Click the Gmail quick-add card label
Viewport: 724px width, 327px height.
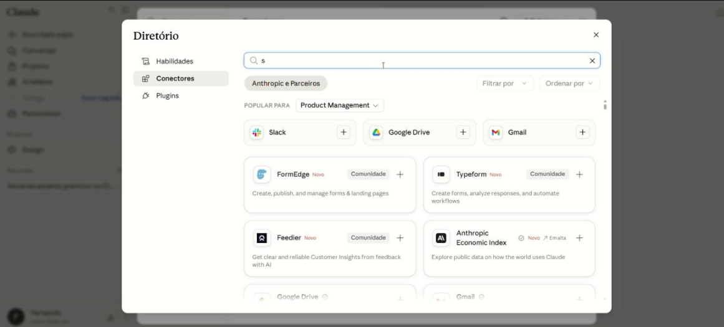pos(517,133)
